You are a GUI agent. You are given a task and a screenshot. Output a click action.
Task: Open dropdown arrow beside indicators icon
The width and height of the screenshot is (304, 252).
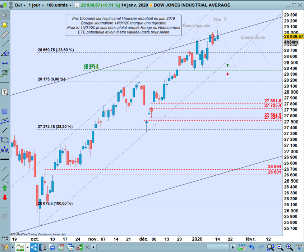click(28, 247)
